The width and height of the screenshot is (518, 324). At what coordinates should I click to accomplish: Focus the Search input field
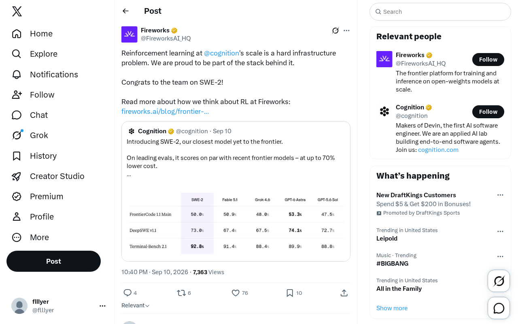pos(440,12)
